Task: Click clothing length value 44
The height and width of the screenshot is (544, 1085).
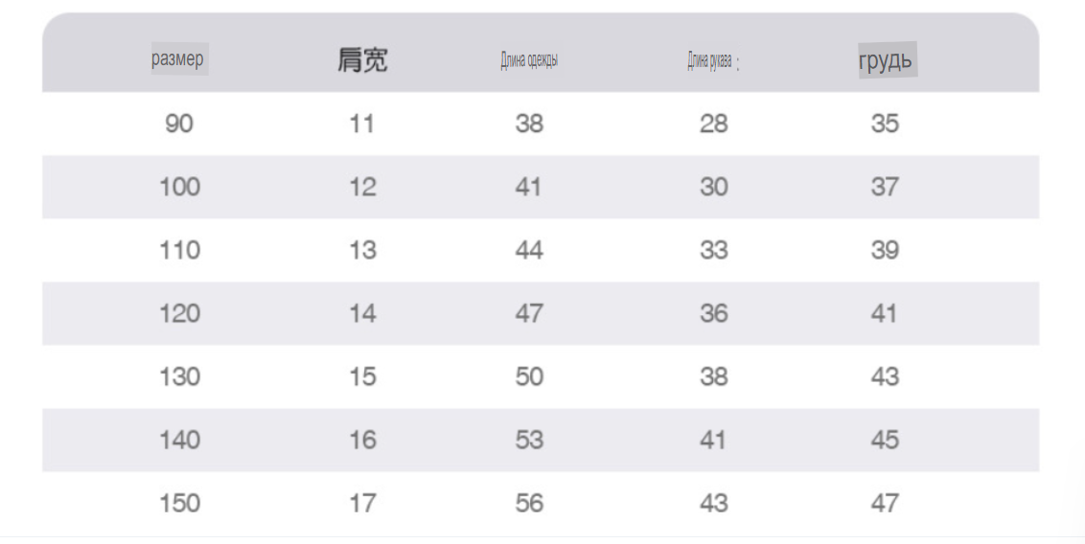Action: [529, 250]
